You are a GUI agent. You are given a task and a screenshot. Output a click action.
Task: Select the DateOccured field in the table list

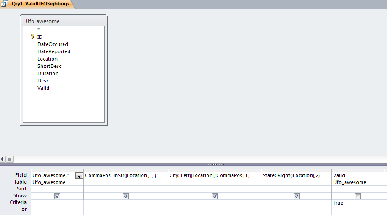53,44
